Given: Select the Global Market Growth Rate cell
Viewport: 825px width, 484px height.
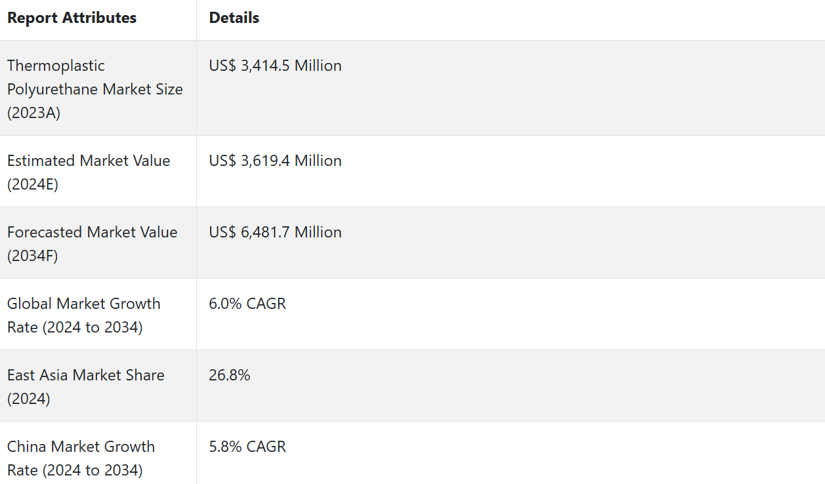Looking at the screenshot, I should tap(83, 315).
